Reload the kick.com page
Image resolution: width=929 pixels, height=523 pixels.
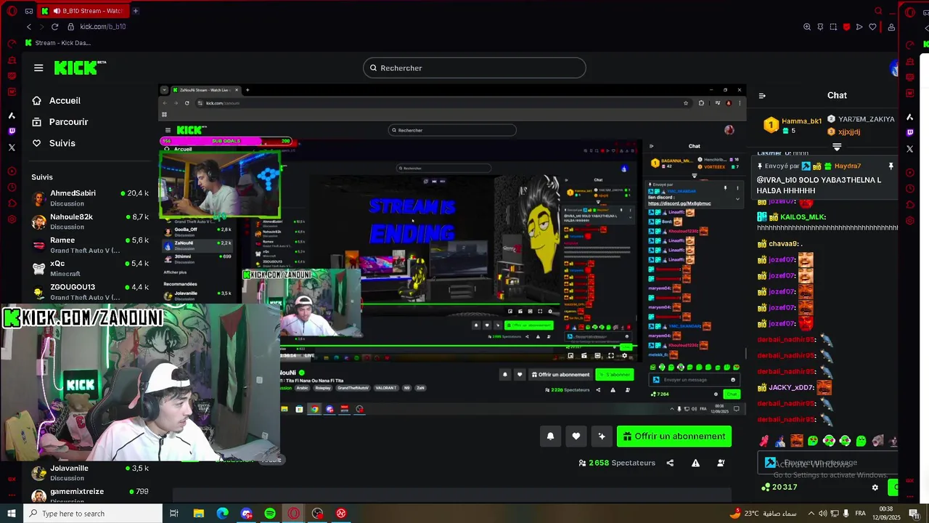(x=54, y=27)
